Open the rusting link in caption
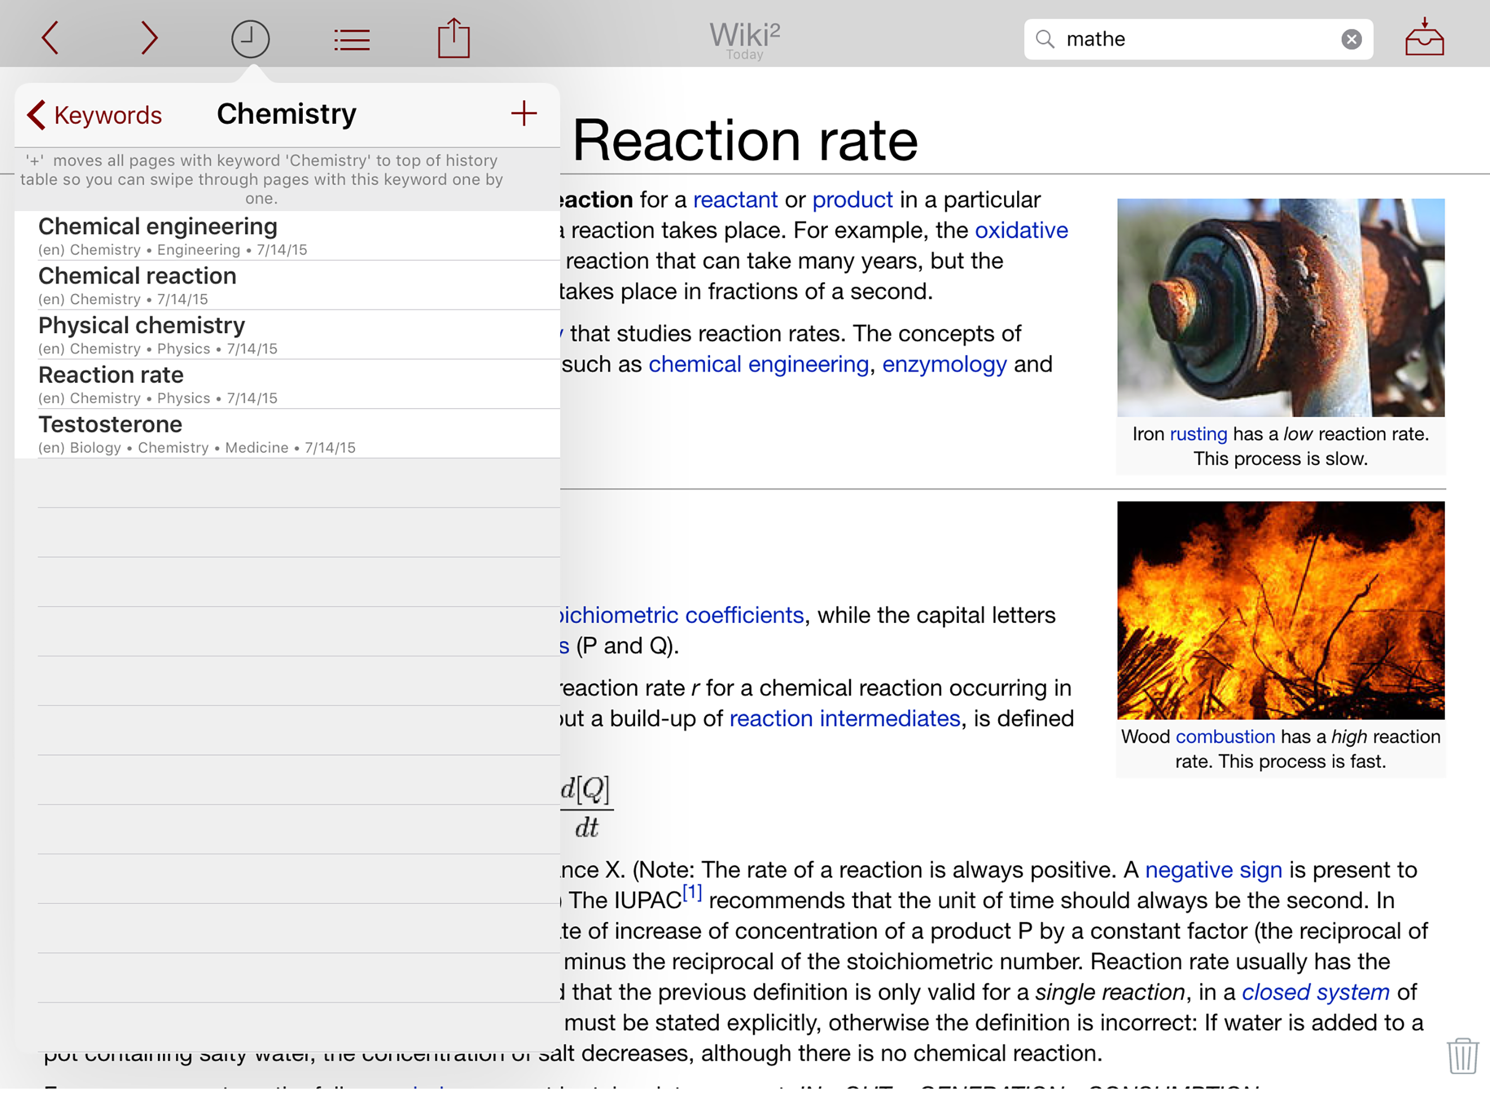The height and width of the screenshot is (1117, 1490). [x=1198, y=434]
